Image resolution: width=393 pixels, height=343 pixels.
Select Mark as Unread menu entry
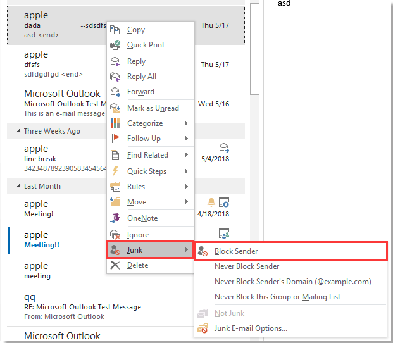[153, 108]
